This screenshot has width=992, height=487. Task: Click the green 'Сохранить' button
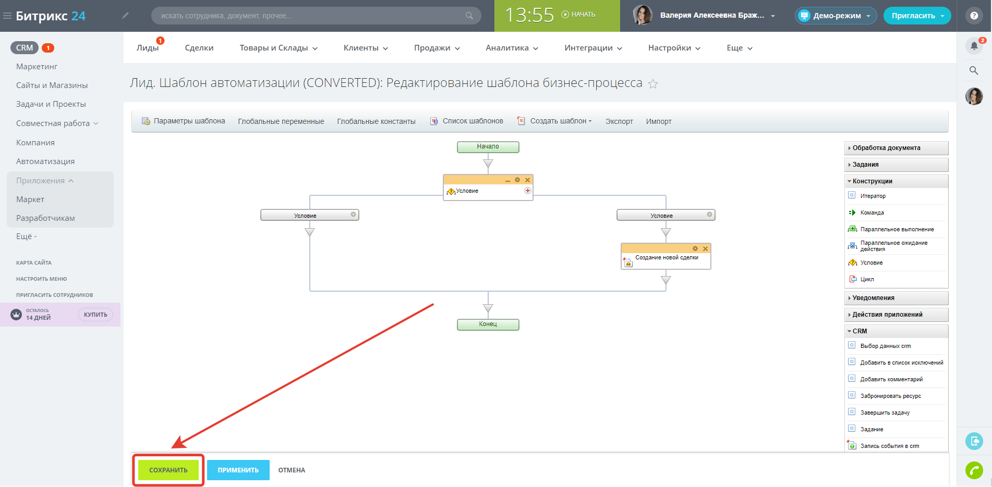point(168,470)
